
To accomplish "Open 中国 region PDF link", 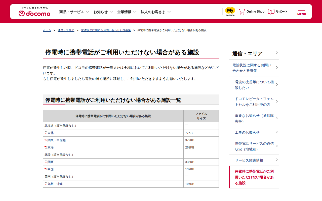I will [x=51, y=169].
